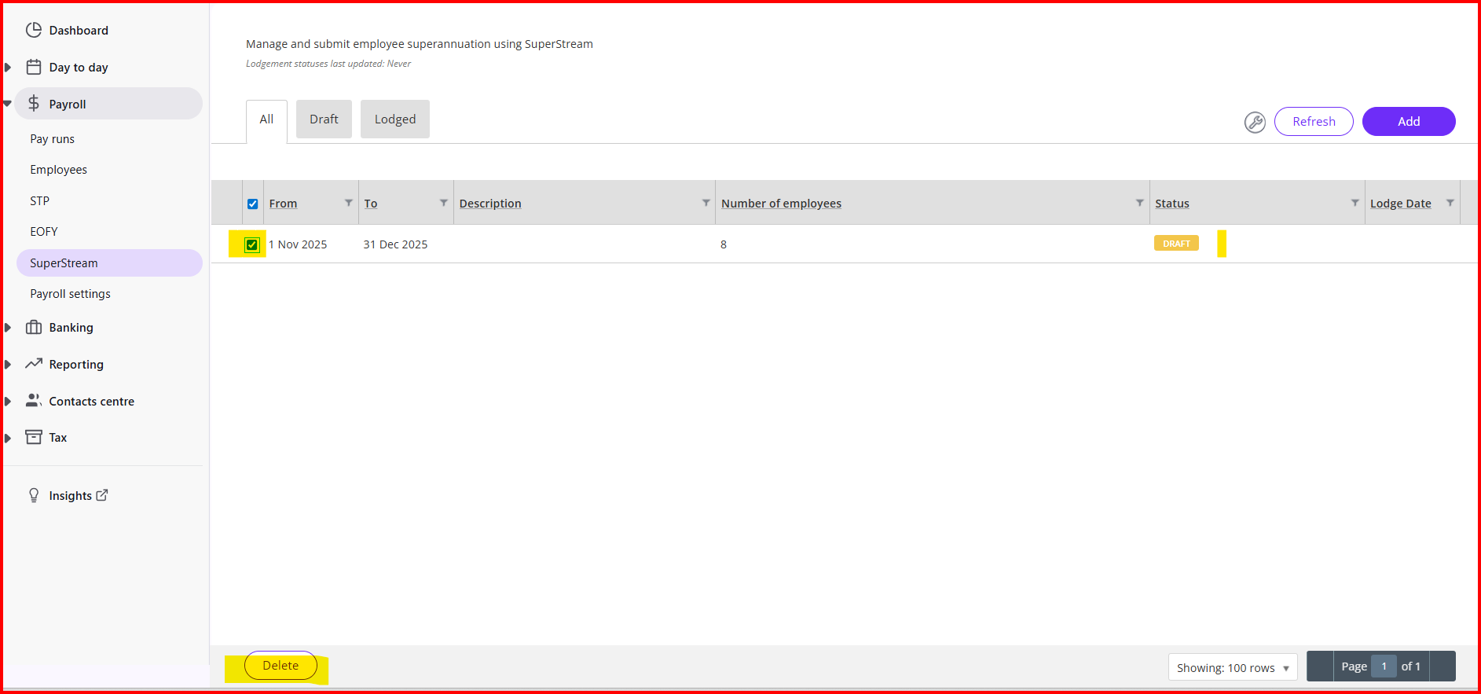
Task: Switch to the Lodged tab
Action: coord(395,119)
